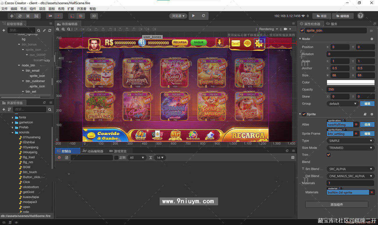Collapse the sounds folder in assets
Image resolution: width=378 pixels, height=225 pixels.
[13, 133]
